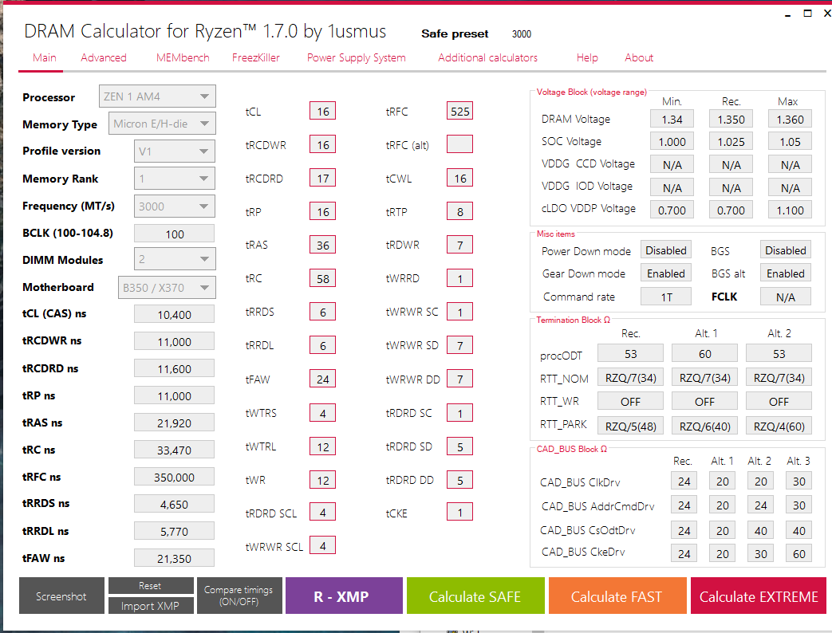Click the BCLK (100-104.8) input field

[175, 234]
